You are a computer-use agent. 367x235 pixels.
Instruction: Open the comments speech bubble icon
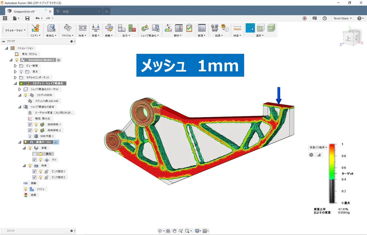pos(314,18)
